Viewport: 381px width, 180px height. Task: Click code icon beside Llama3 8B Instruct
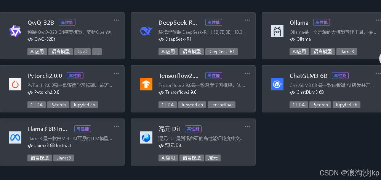[x=30, y=145]
